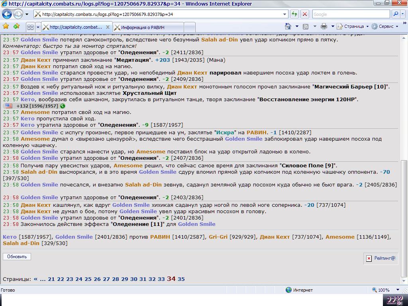Click the RSS feeds icon
Image resolution: width=408 pixels, height=306 pixels.
(x=306, y=27)
